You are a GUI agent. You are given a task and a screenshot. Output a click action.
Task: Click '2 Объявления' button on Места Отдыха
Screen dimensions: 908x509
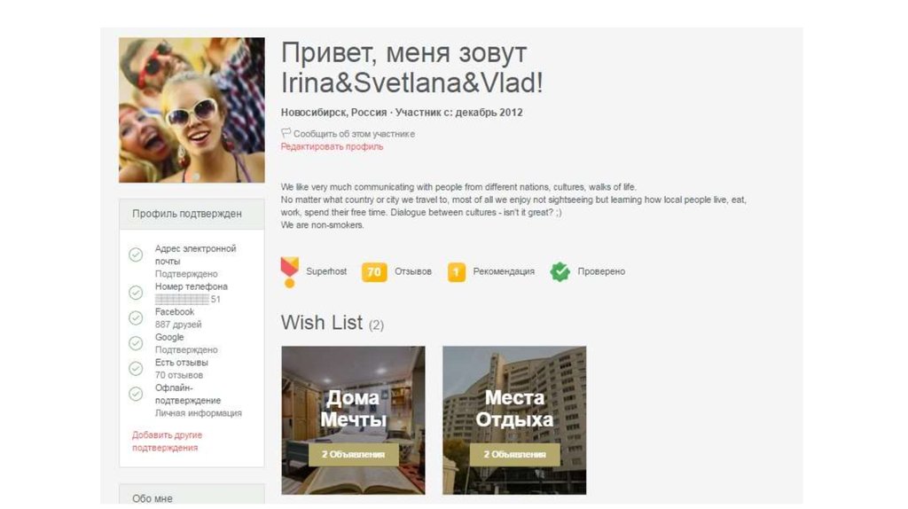click(515, 455)
